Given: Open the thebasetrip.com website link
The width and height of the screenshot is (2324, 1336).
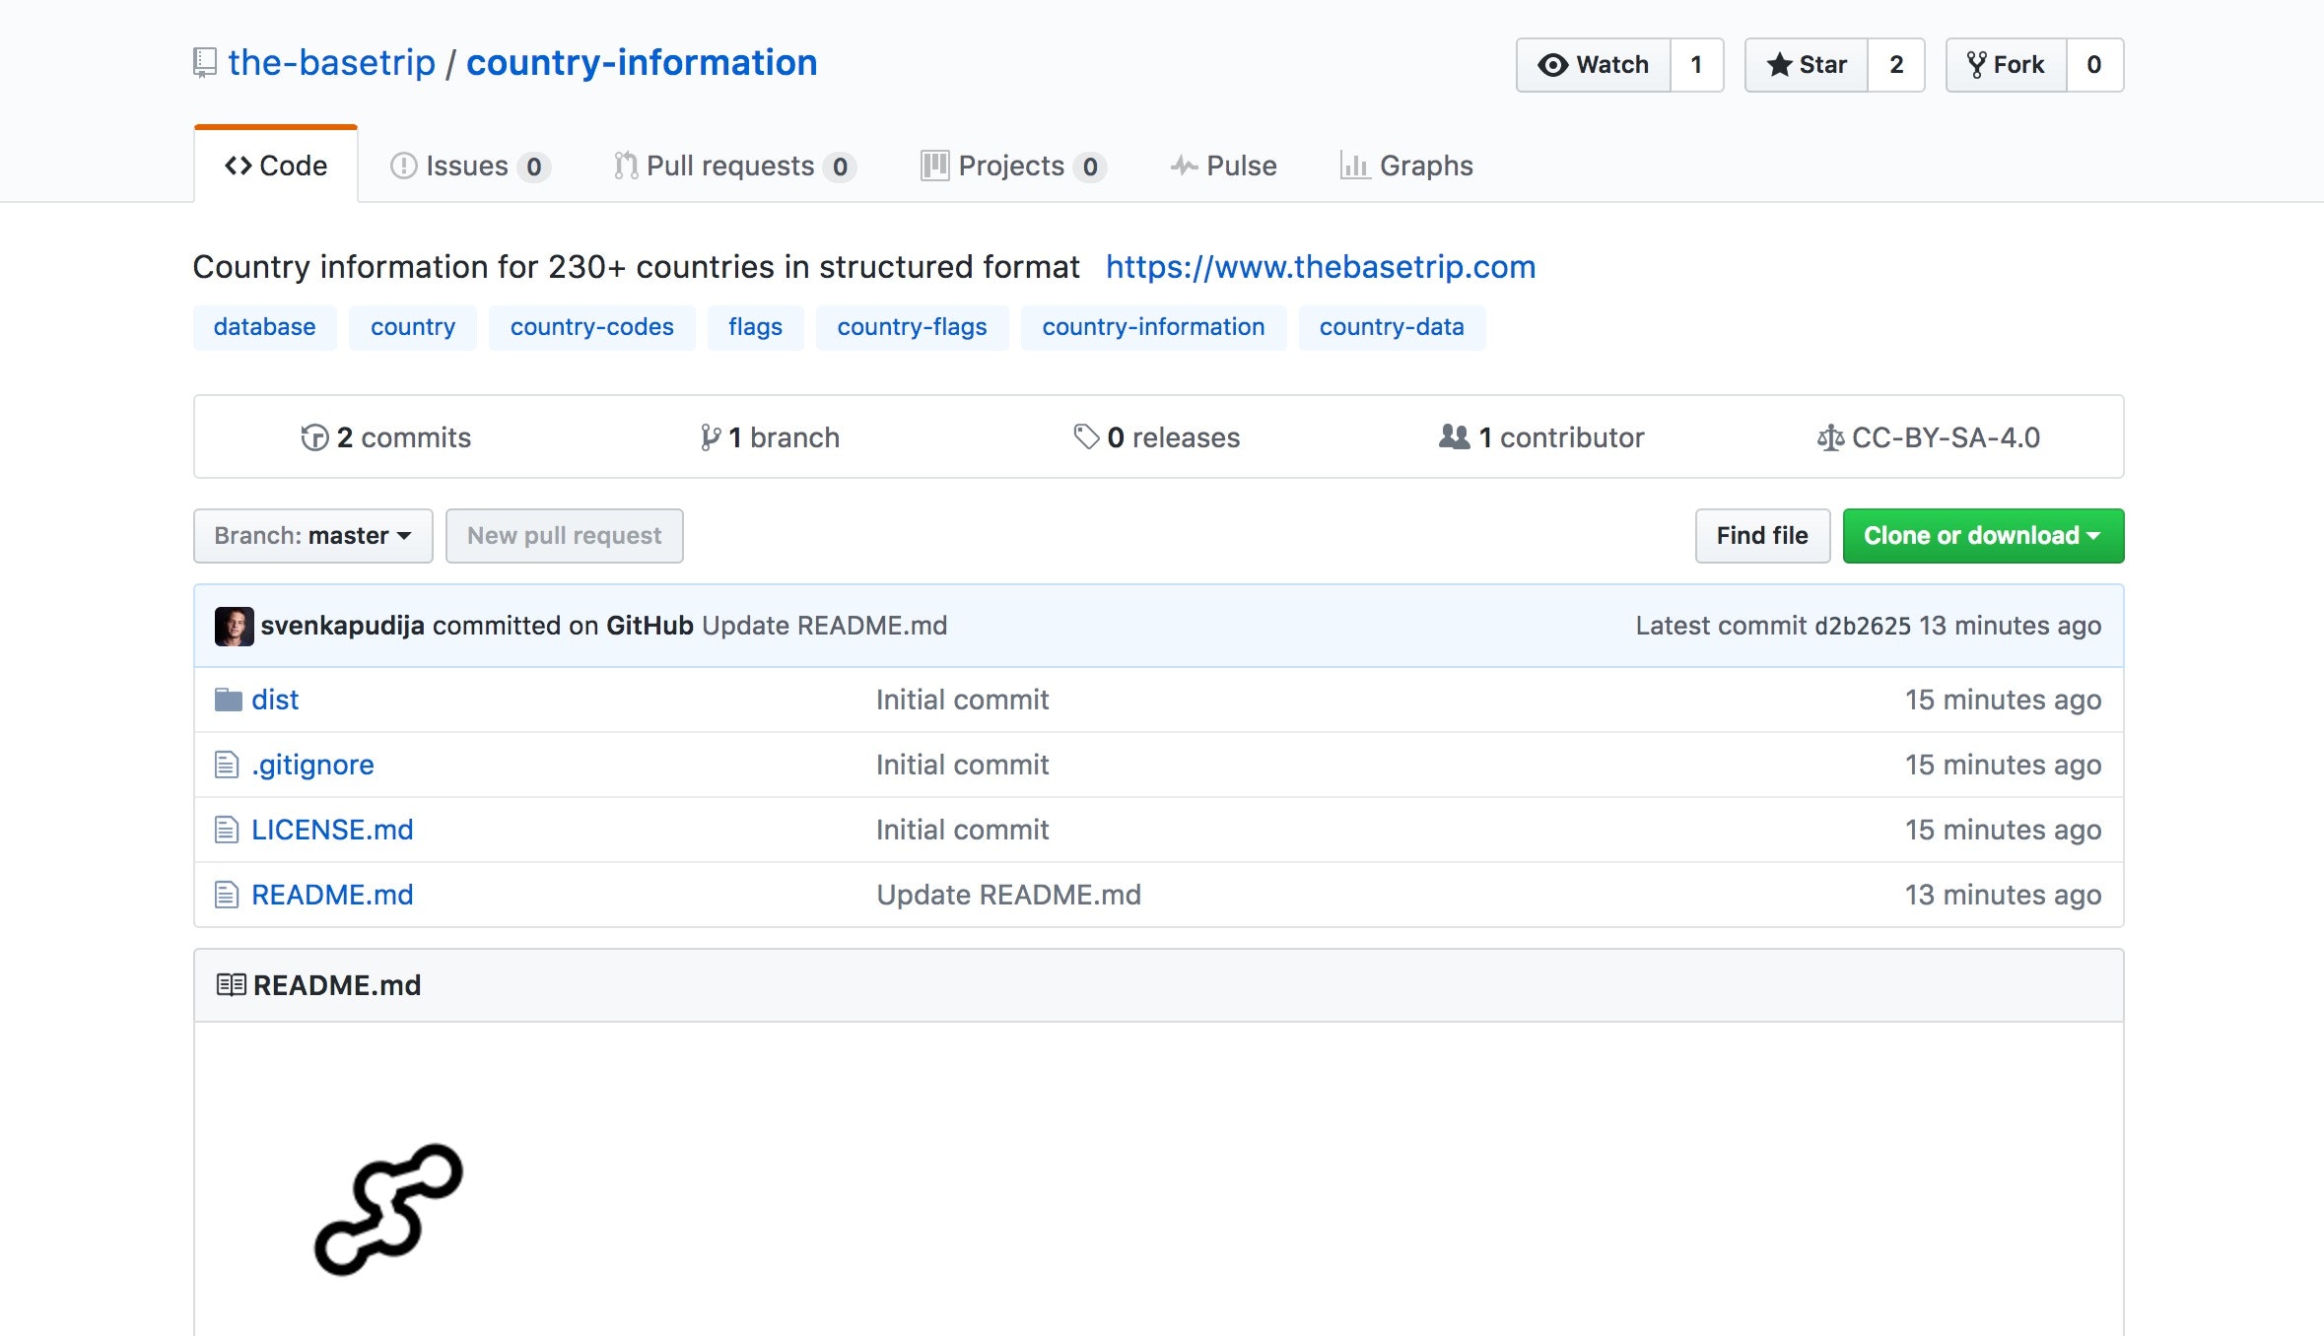Looking at the screenshot, I should (x=1320, y=267).
